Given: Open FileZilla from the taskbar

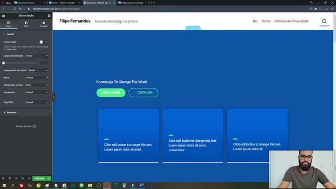Looking at the screenshot, I should pos(21,185).
